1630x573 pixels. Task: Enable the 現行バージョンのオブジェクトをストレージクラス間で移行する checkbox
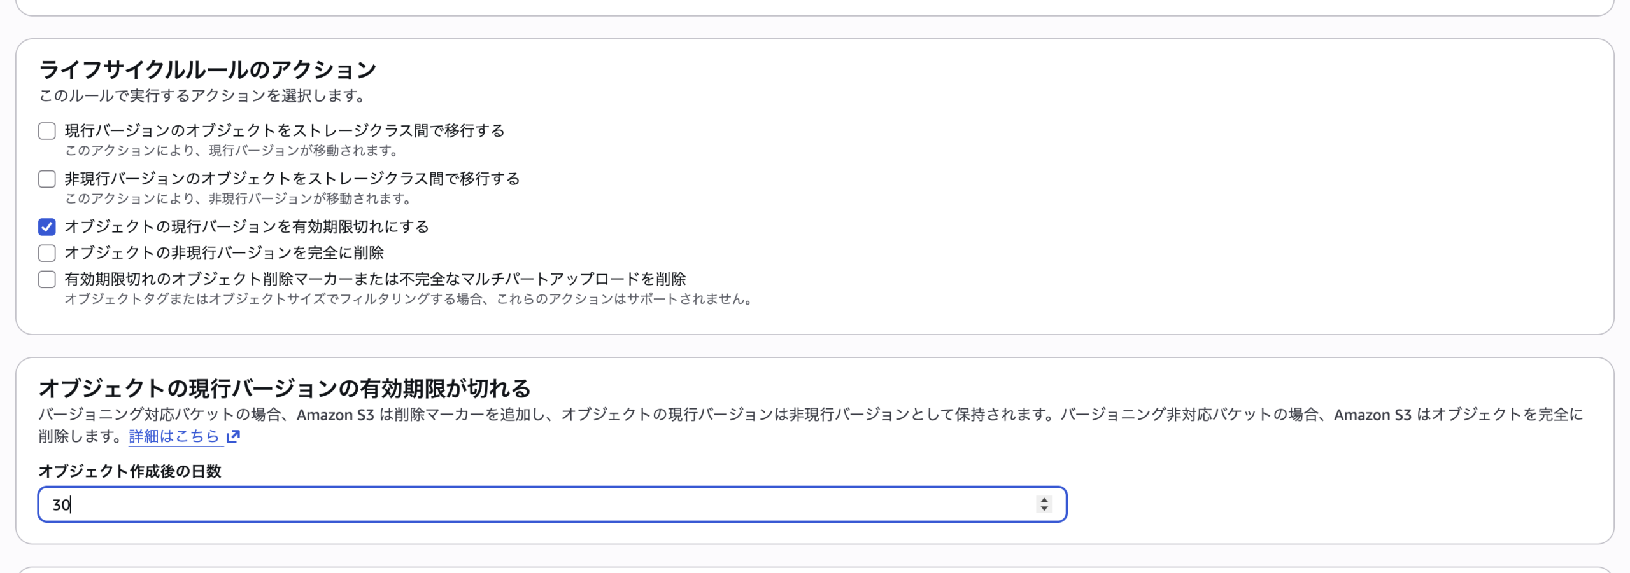(x=47, y=131)
